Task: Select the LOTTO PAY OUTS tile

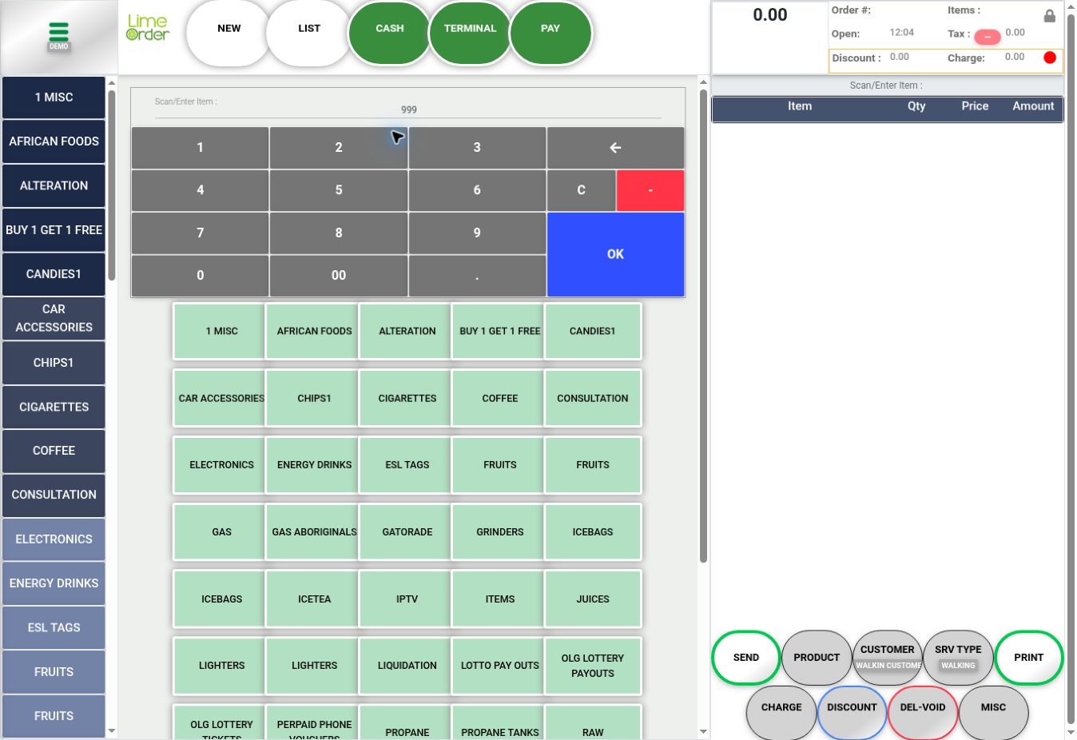Action: [x=500, y=665]
